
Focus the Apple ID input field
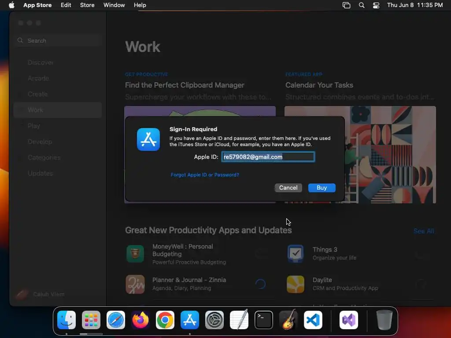pyautogui.click(x=268, y=157)
